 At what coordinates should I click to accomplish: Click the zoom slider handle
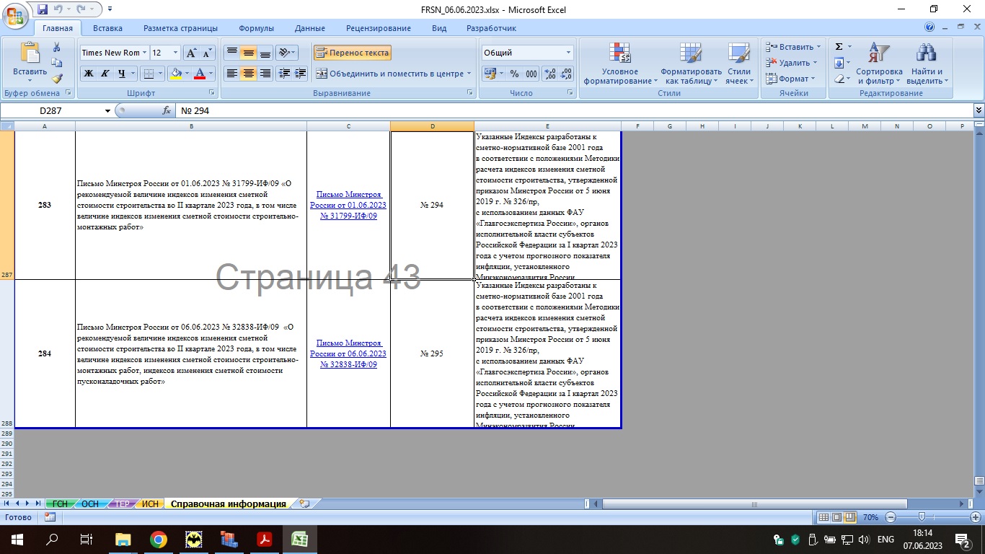point(922,517)
